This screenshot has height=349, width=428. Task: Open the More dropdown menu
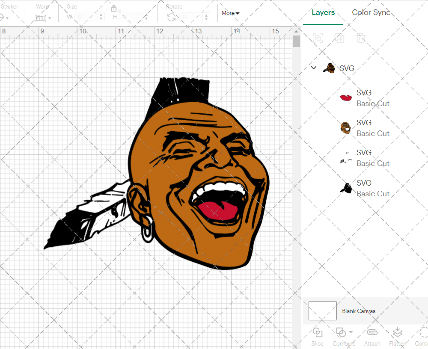[x=230, y=13]
